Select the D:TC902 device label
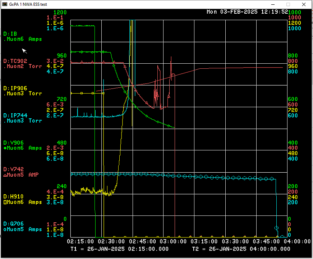The image size is (313, 259). [15, 61]
